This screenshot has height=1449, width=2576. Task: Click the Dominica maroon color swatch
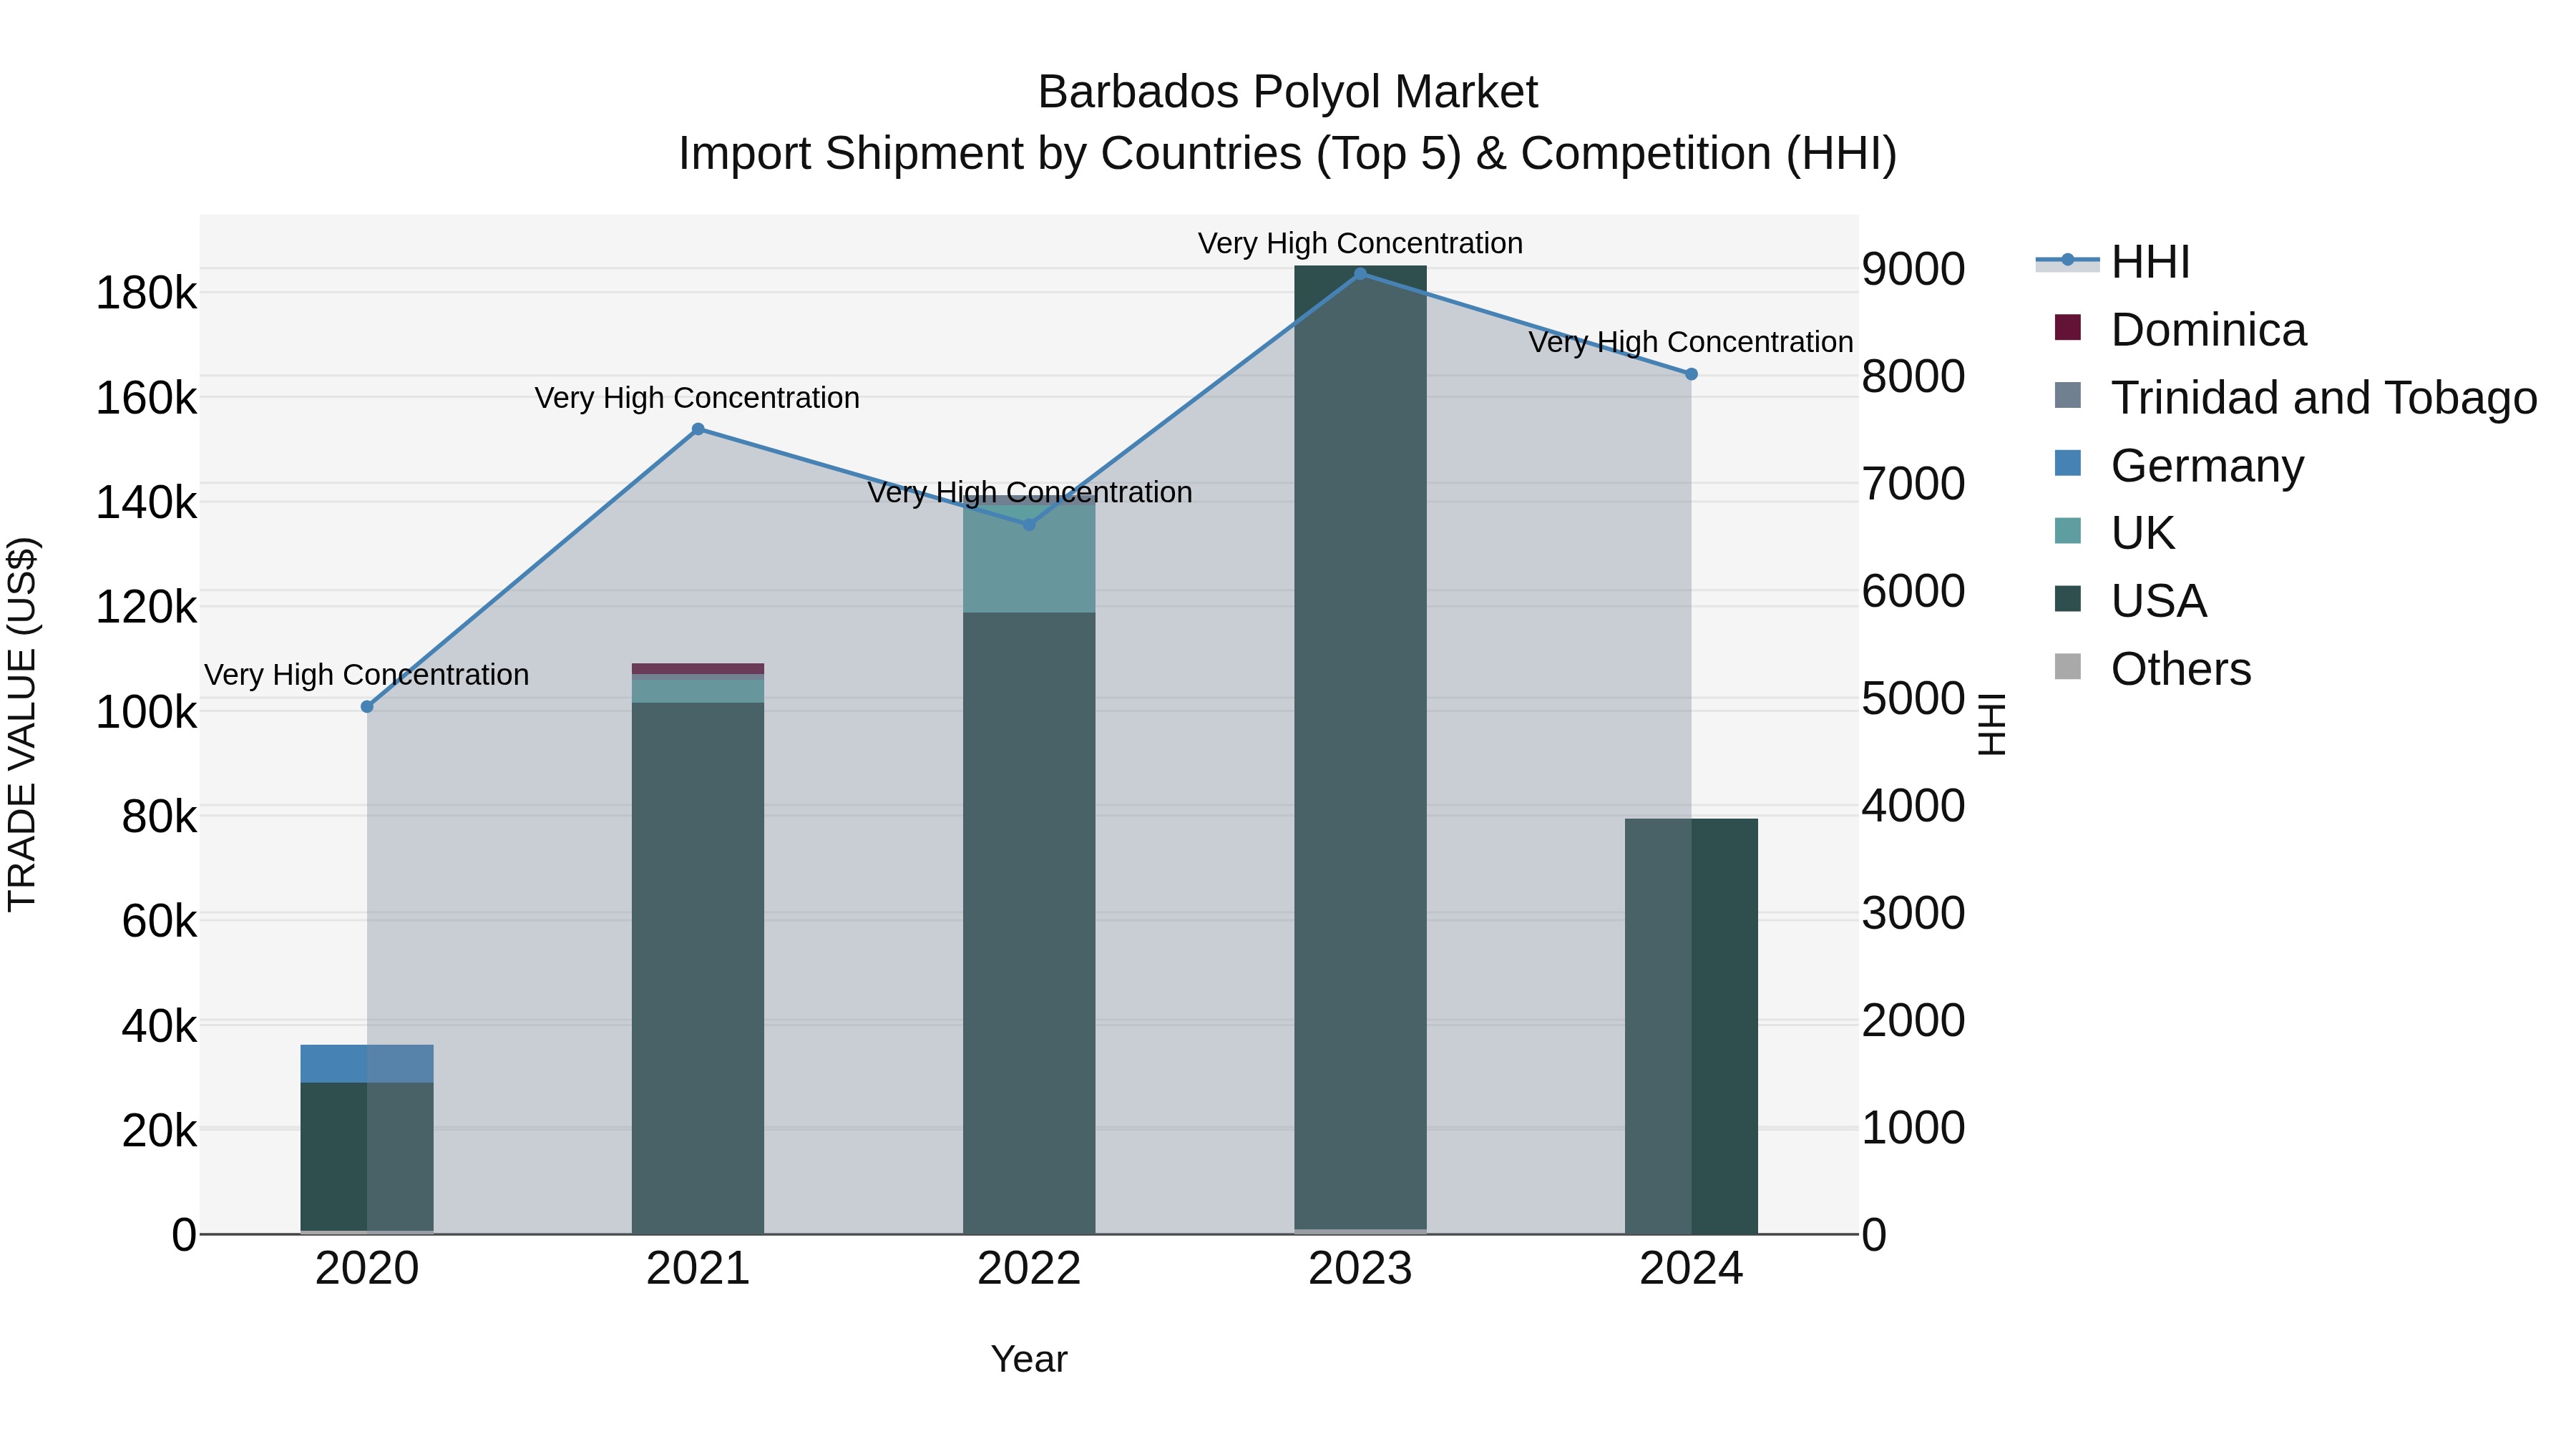(x=2067, y=327)
